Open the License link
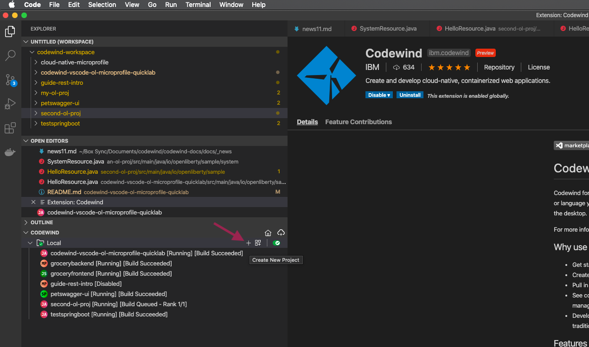Image resolution: width=589 pixels, height=347 pixels. pos(538,67)
